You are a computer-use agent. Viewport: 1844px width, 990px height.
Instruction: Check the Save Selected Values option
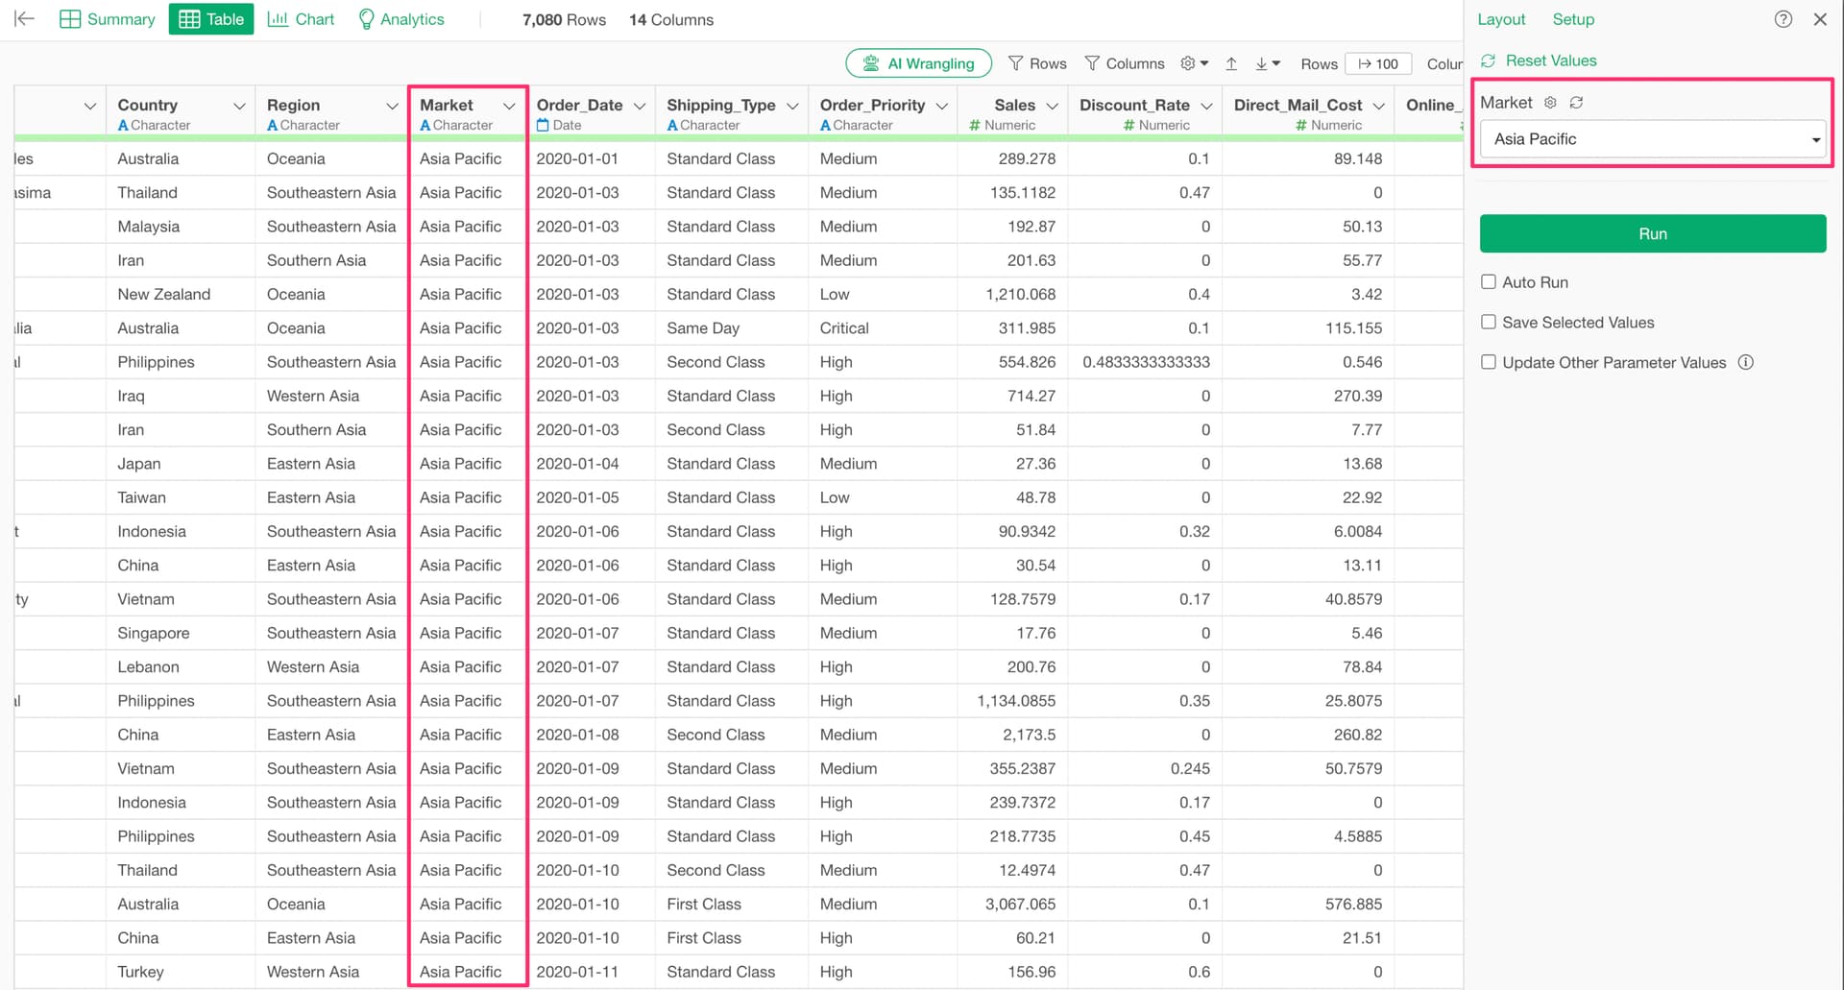click(1489, 323)
